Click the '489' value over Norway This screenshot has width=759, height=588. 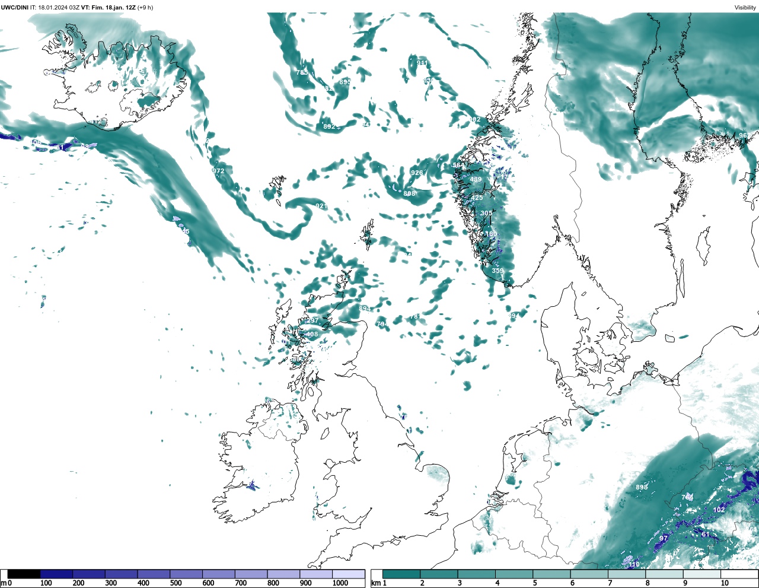[476, 180]
